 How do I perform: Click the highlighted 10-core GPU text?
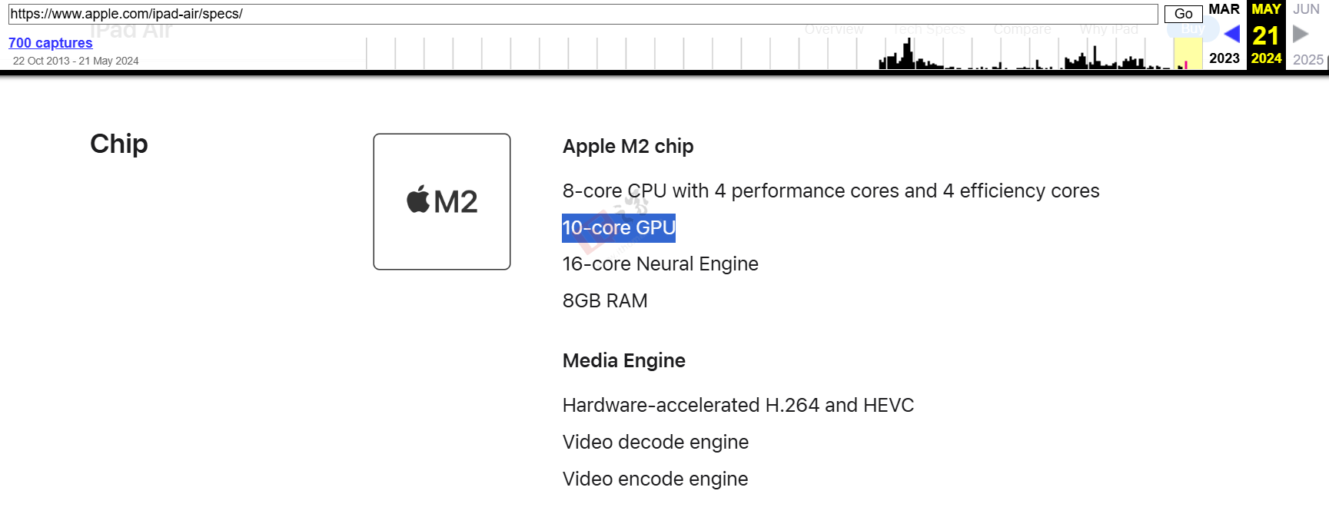pyautogui.click(x=619, y=228)
